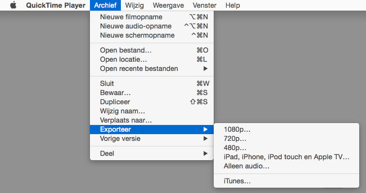
Task: Choose iPad, iPhone, iPod touch en Apple TV…
Action: (286, 157)
